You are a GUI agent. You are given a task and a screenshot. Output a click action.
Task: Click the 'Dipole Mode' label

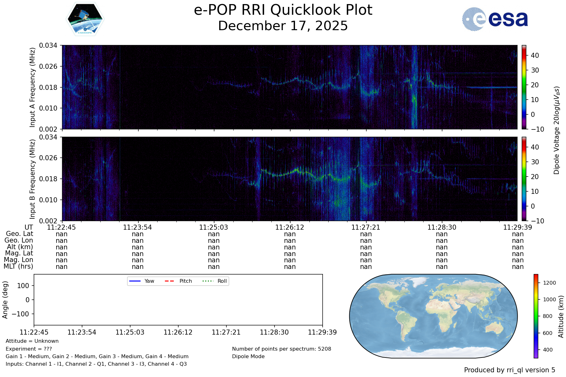click(x=248, y=357)
